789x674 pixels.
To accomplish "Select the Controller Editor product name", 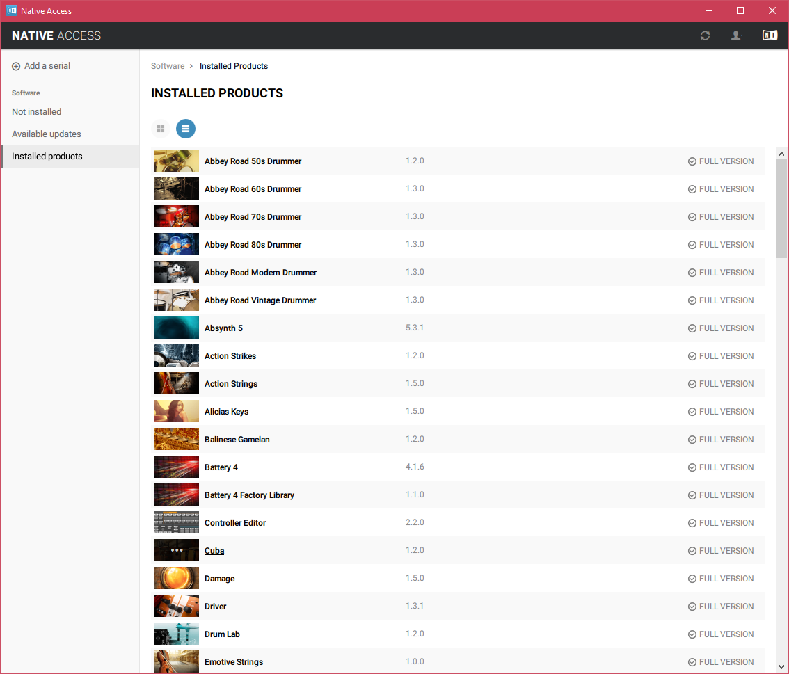I will 235,523.
